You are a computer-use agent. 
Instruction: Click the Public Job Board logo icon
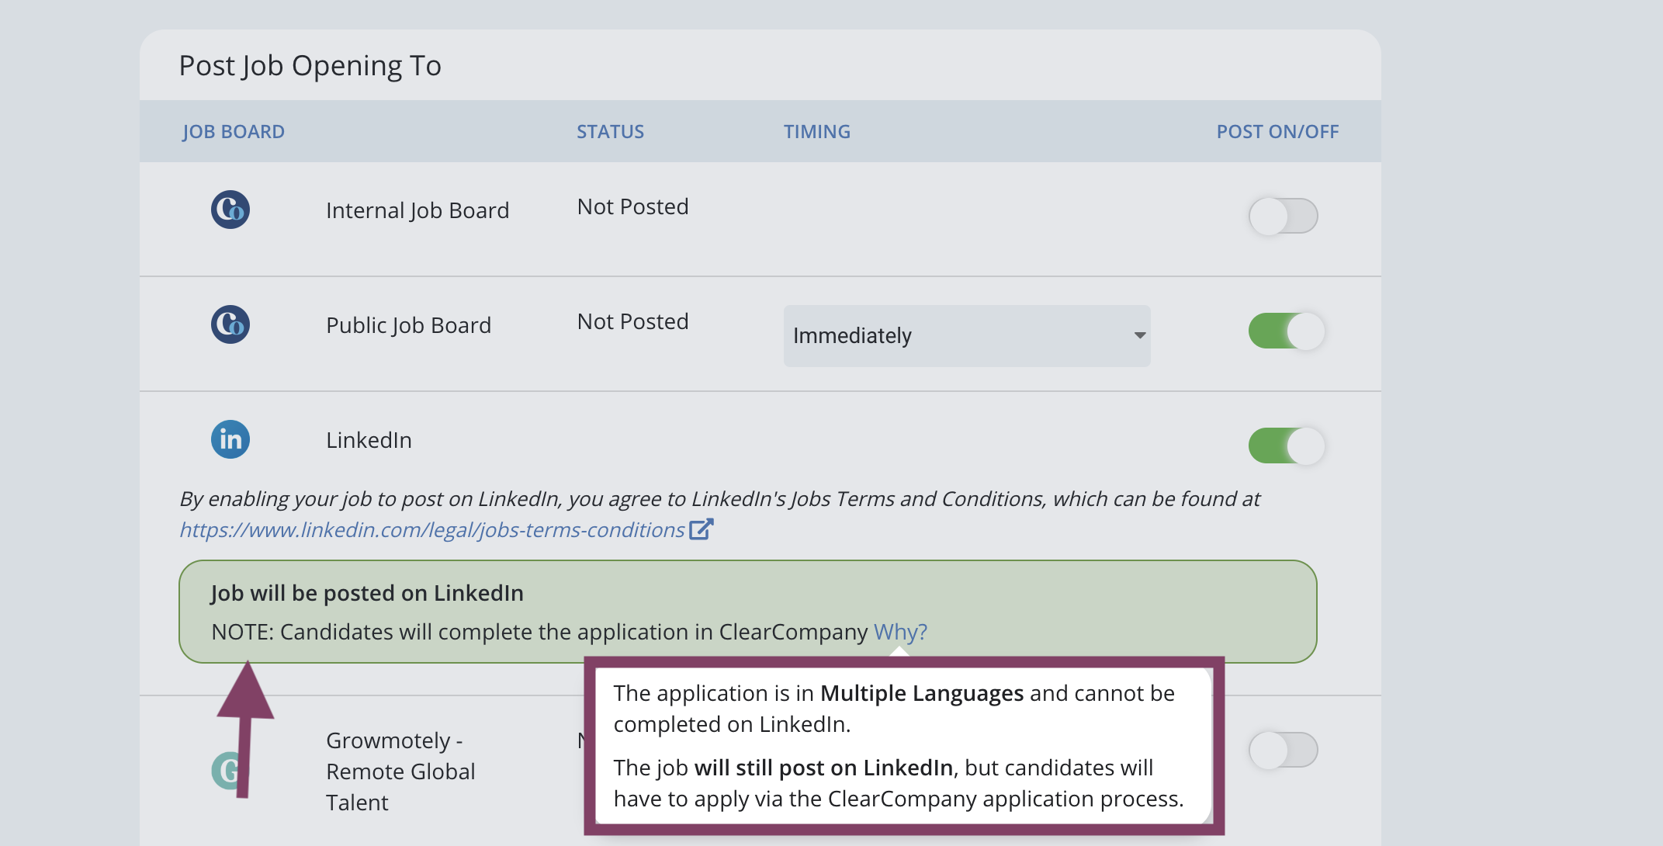[x=230, y=324]
